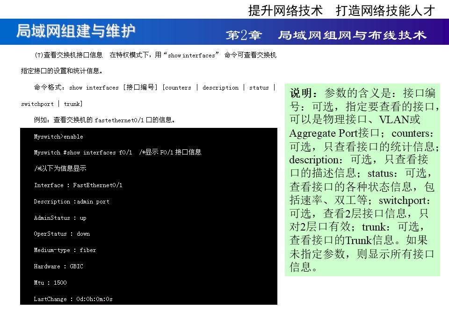Click OperStatus : down line
Screen dimensions: 449x336
coord(62,234)
